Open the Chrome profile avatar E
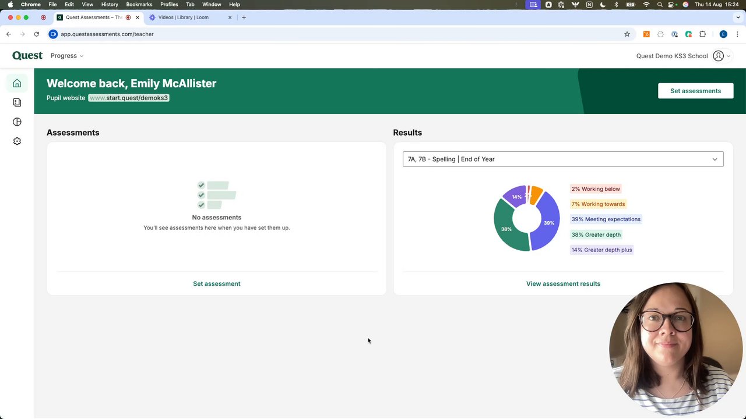This screenshot has width=746, height=419. tap(723, 34)
